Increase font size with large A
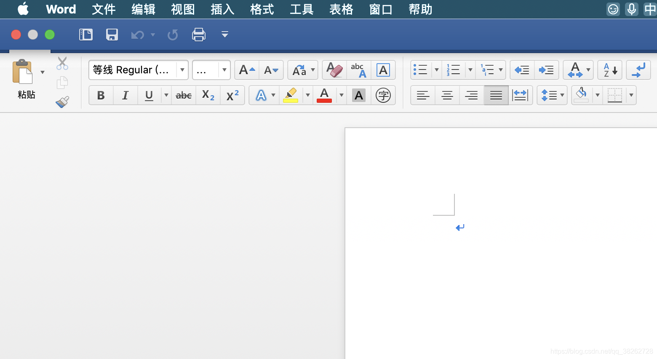The width and height of the screenshot is (657, 359). [247, 70]
